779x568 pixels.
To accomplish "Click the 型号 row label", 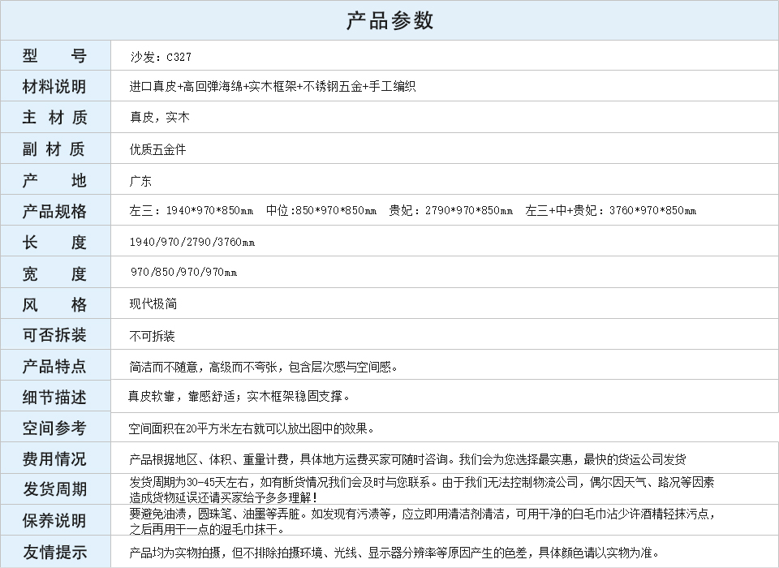I will (x=54, y=56).
